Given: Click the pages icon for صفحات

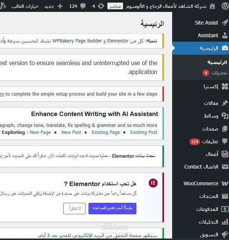Looking at the screenshot, I should coord(225,129).
